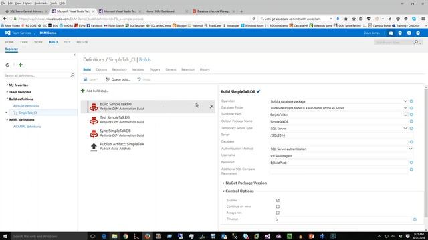Refresh the build definitions list

point(7,65)
